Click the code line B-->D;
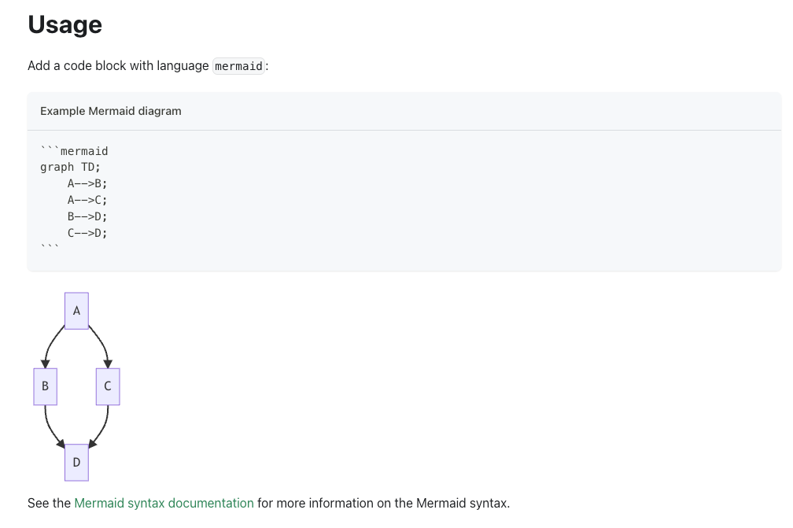Screen dimensions: 793x528 click(x=87, y=216)
